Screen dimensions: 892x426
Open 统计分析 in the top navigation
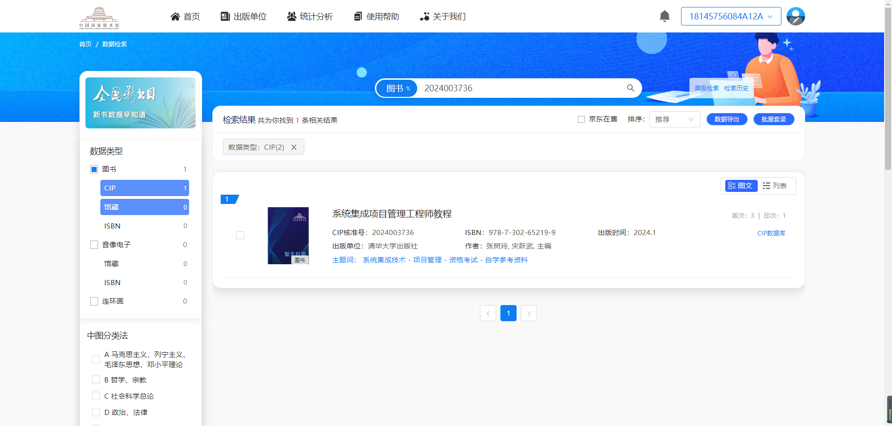(310, 17)
